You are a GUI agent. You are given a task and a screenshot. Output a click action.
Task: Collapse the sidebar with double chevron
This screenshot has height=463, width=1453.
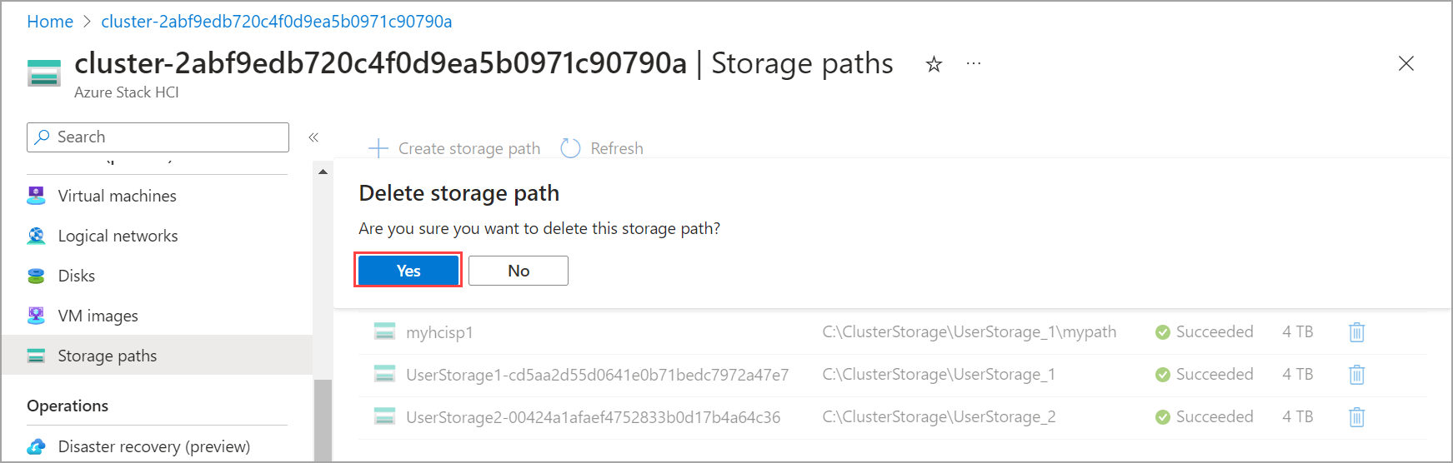(313, 137)
